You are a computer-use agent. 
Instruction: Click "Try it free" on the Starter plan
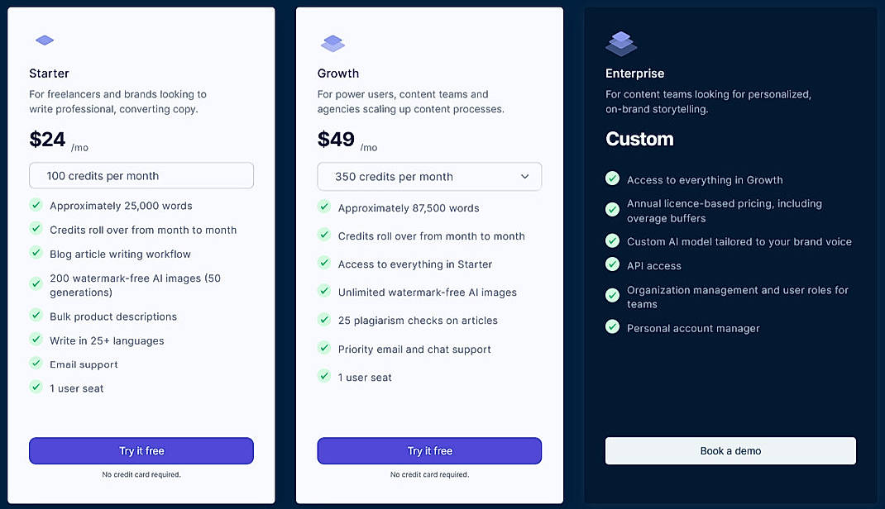tap(141, 450)
